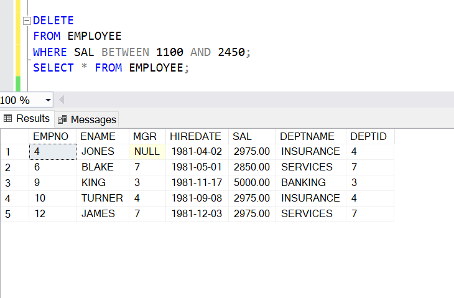This screenshot has width=454, height=298.
Task: Click INSURANCE cell in JONES row
Action: tap(311, 152)
